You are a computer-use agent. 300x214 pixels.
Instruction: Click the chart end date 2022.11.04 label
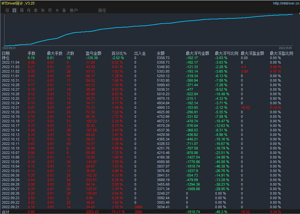click(x=285, y=48)
